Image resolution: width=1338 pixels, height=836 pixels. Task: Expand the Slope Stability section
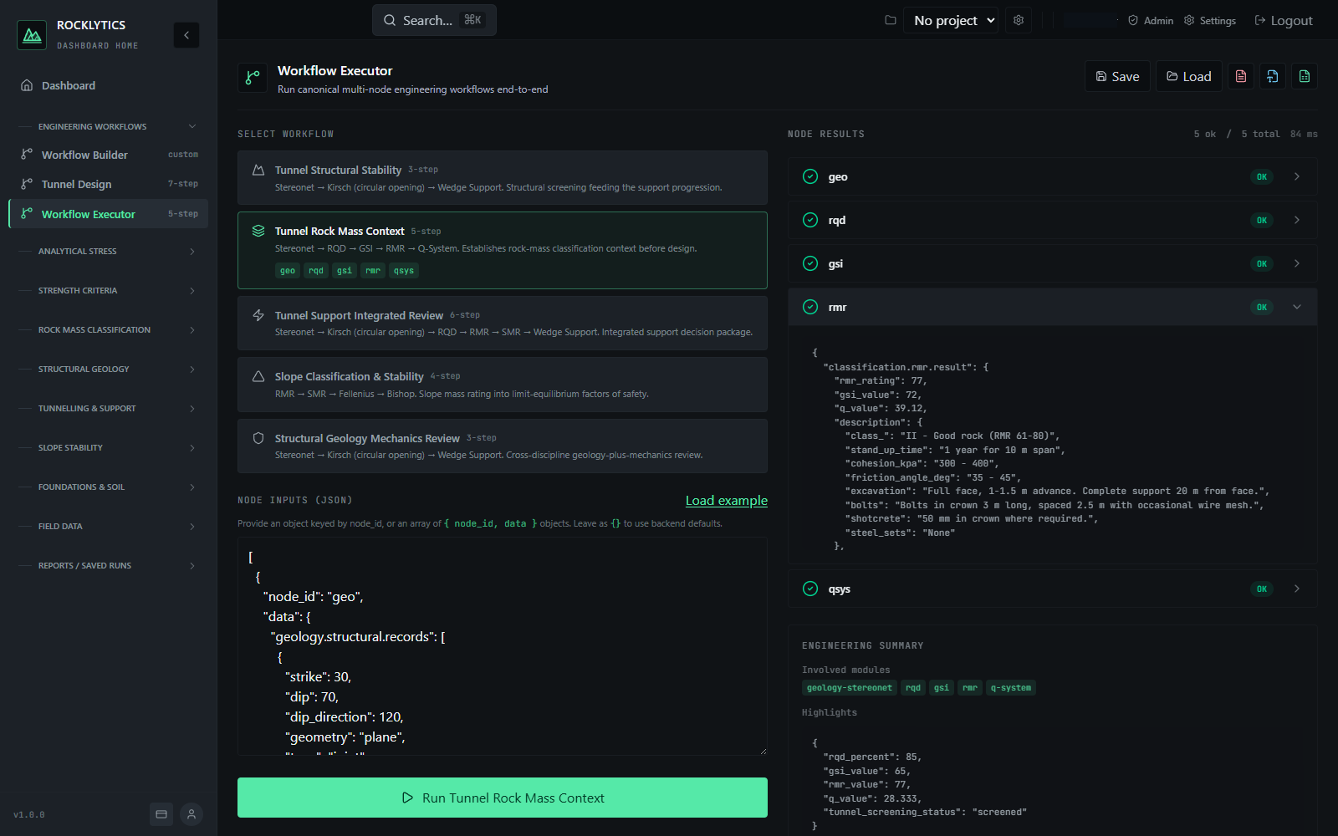coord(109,447)
